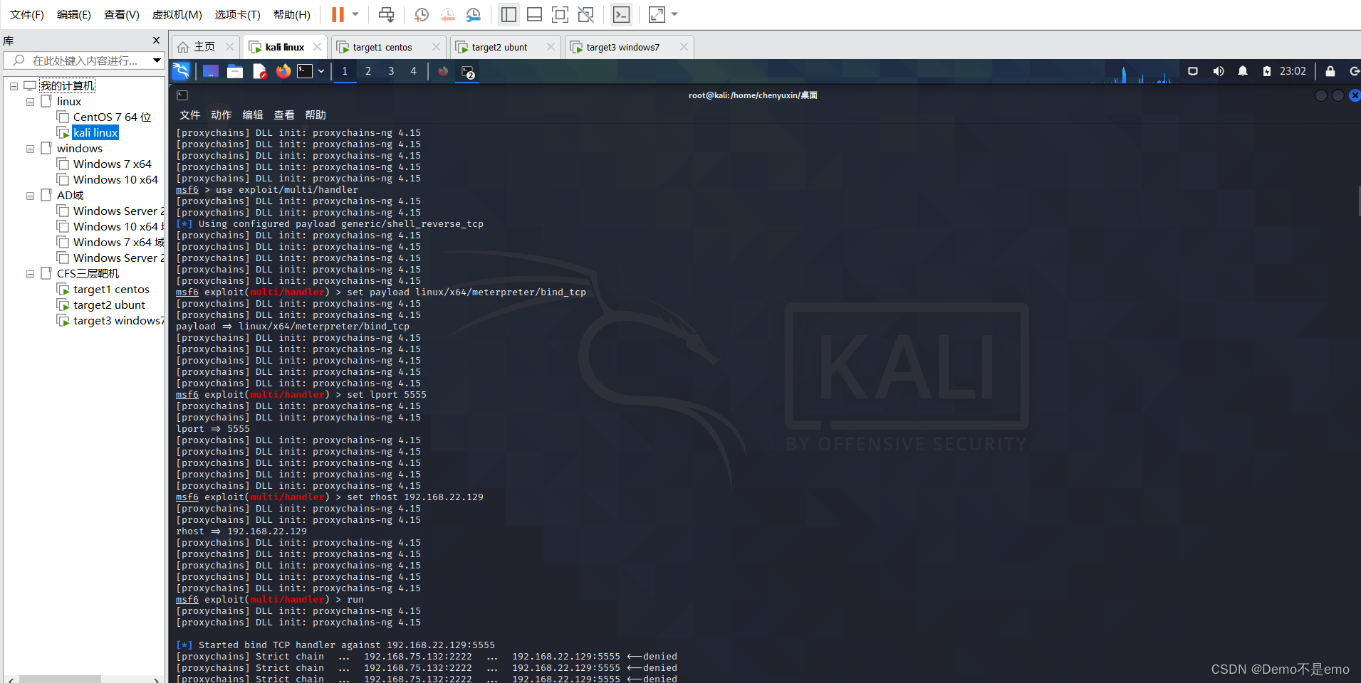
Task: Click grouped terminal windows taskbar button
Action: pos(467,72)
